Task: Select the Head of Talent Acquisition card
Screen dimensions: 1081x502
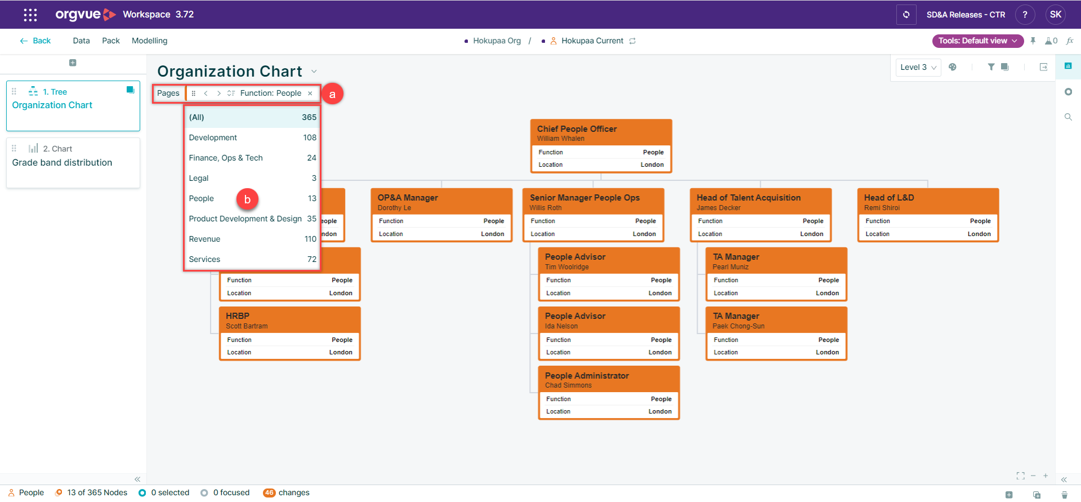Action: tap(761, 215)
